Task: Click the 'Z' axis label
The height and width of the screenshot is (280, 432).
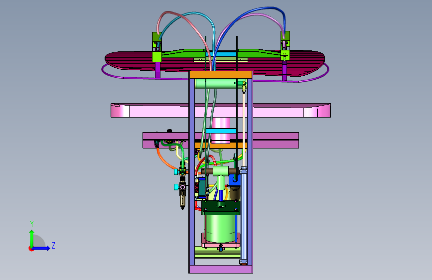Action: (x=53, y=245)
